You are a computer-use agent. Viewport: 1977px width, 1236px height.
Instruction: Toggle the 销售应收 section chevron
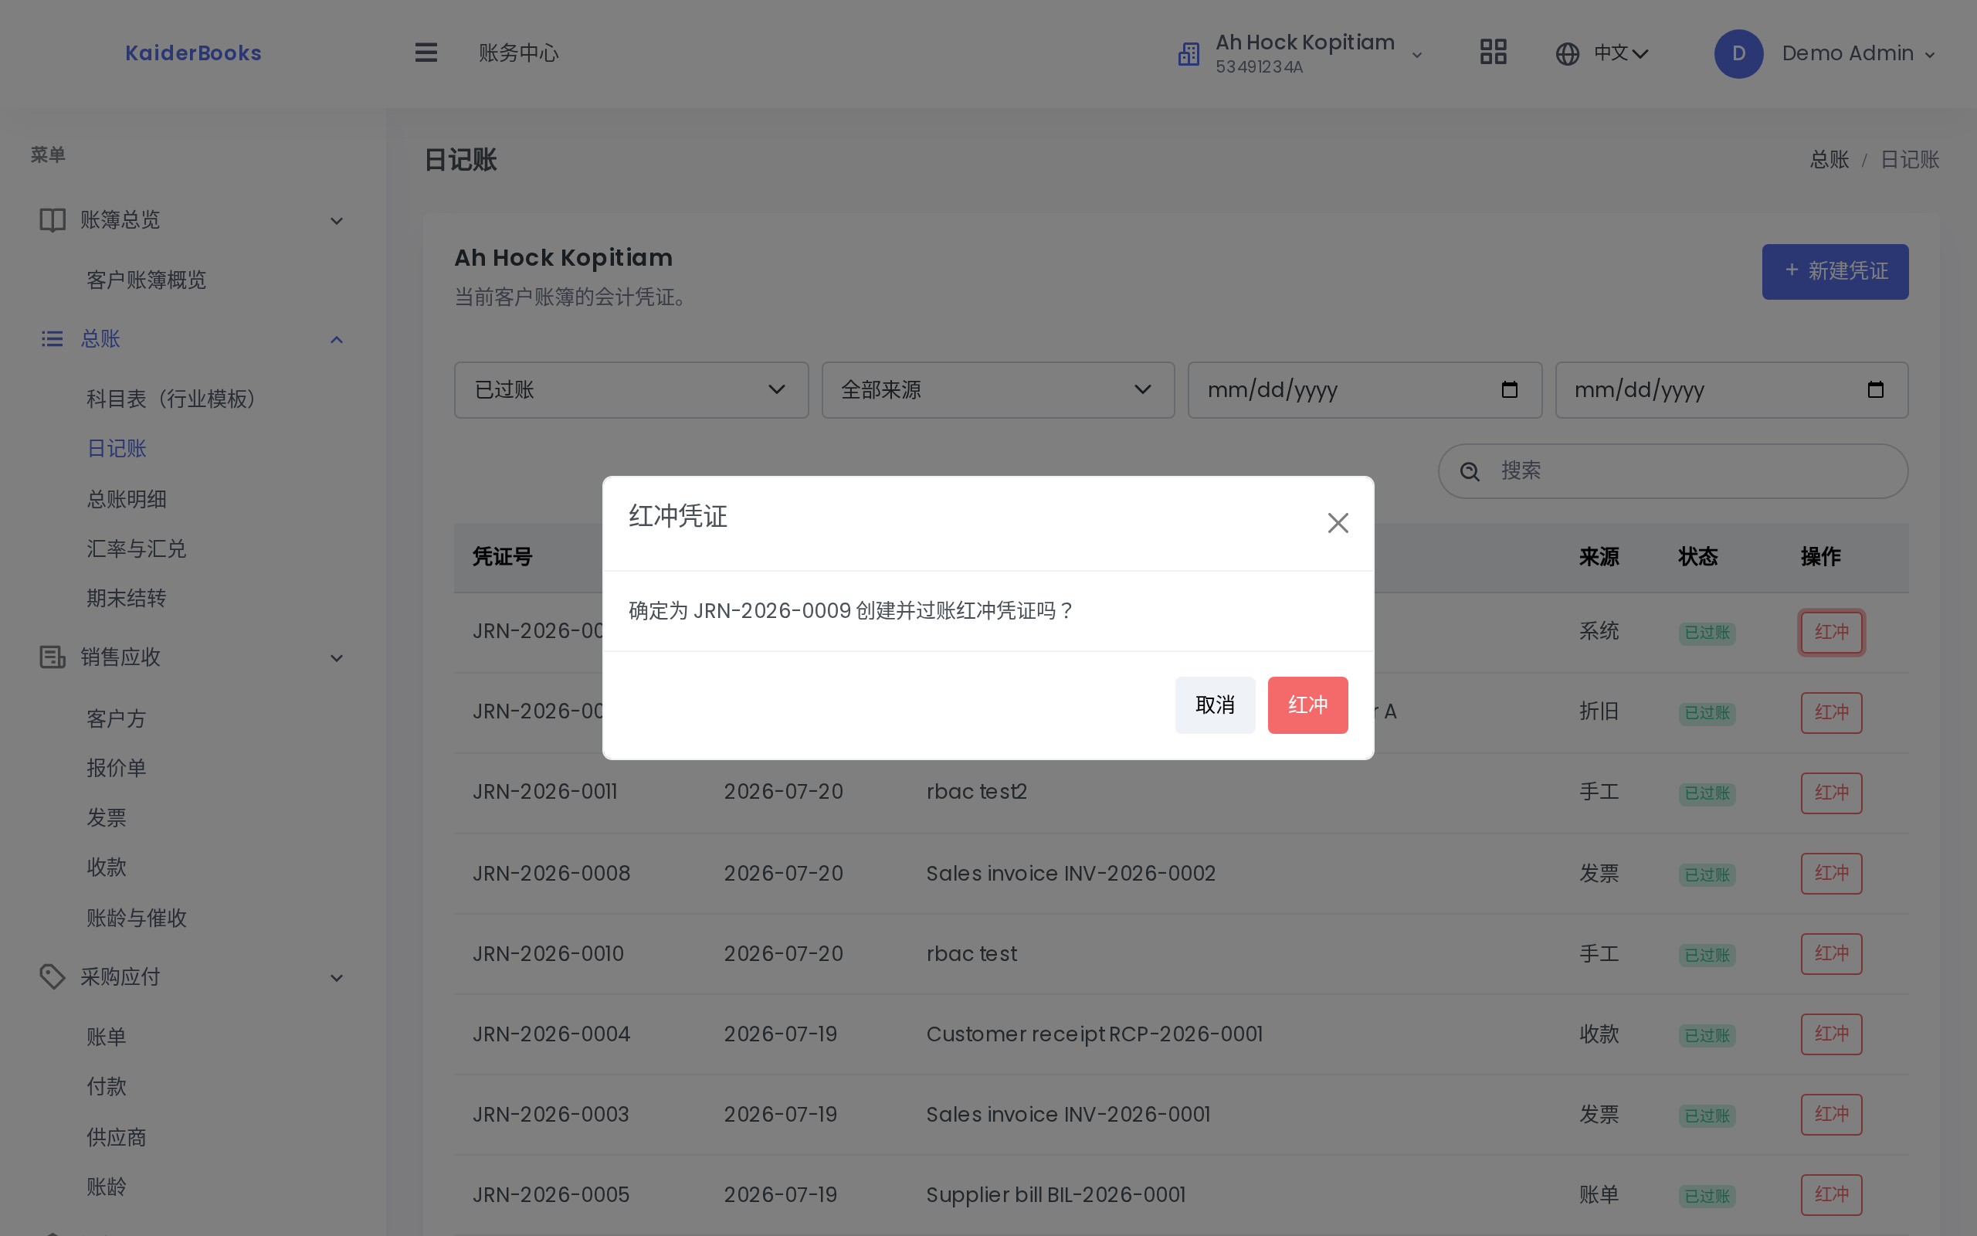point(337,658)
